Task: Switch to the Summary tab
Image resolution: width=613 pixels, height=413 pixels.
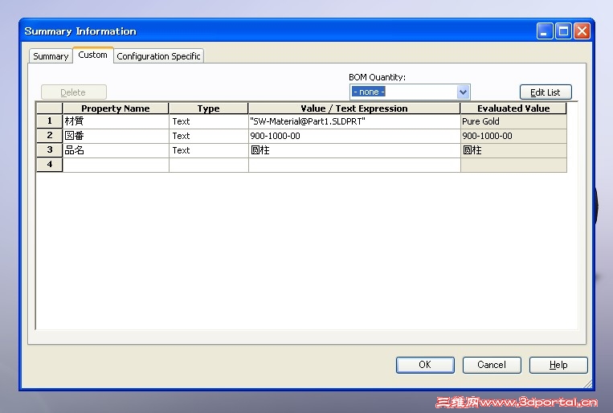Action: click(x=51, y=56)
